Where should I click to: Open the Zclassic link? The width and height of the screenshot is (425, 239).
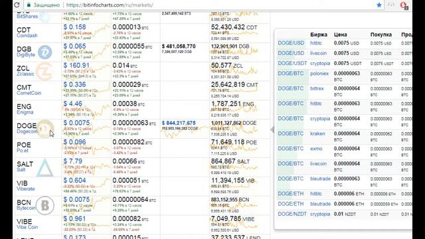pos(25,74)
